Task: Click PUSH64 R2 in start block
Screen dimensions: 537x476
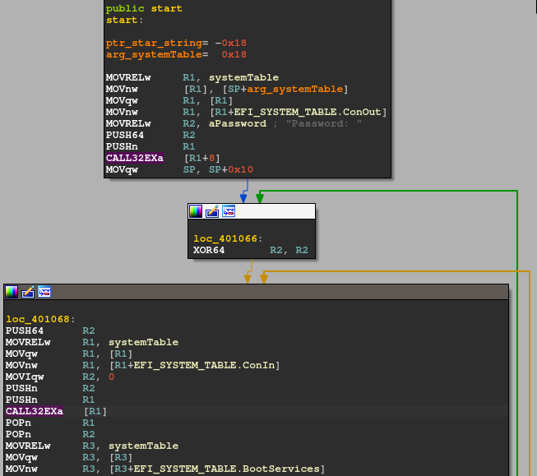Action: pos(150,136)
